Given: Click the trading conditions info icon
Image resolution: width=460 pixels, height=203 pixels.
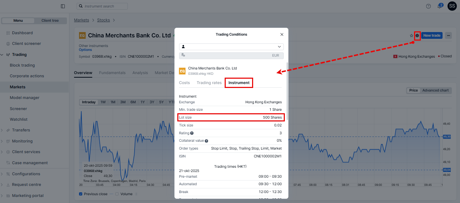Looking at the screenshot, I should click(417, 36).
